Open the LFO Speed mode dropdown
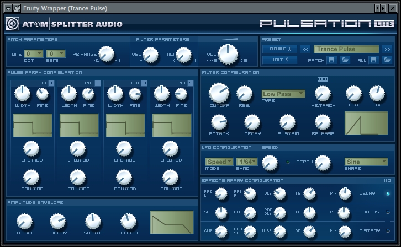This screenshot has width=401, height=247. 219,162
